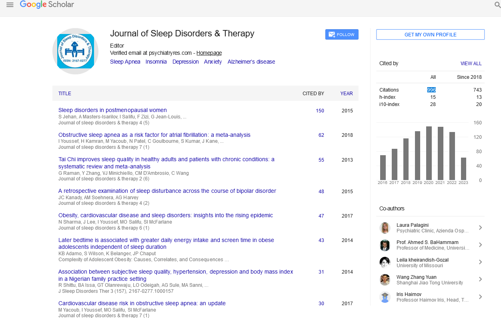Image resolution: width=501 pixels, height=318 pixels.
Task: Click Leila Kheirandish-Gozal's avatar
Action: coord(385,262)
